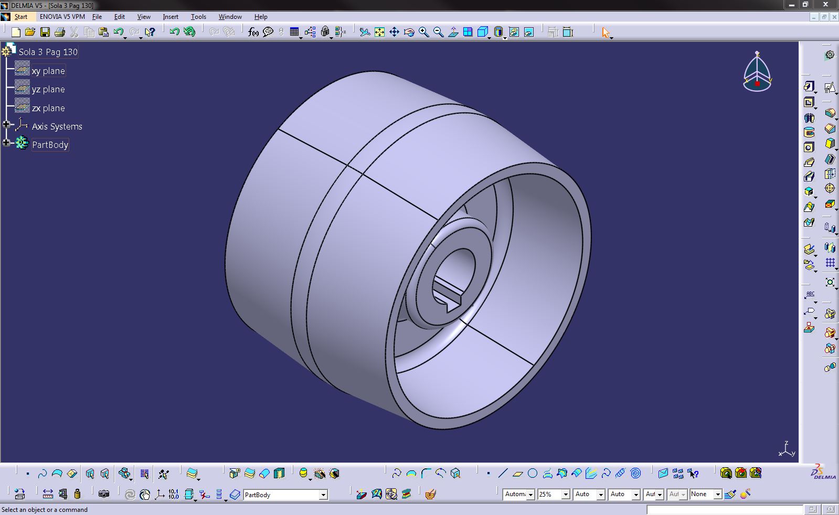Open the Edit menu
The width and height of the screenshot is (839, 515).
120,17
